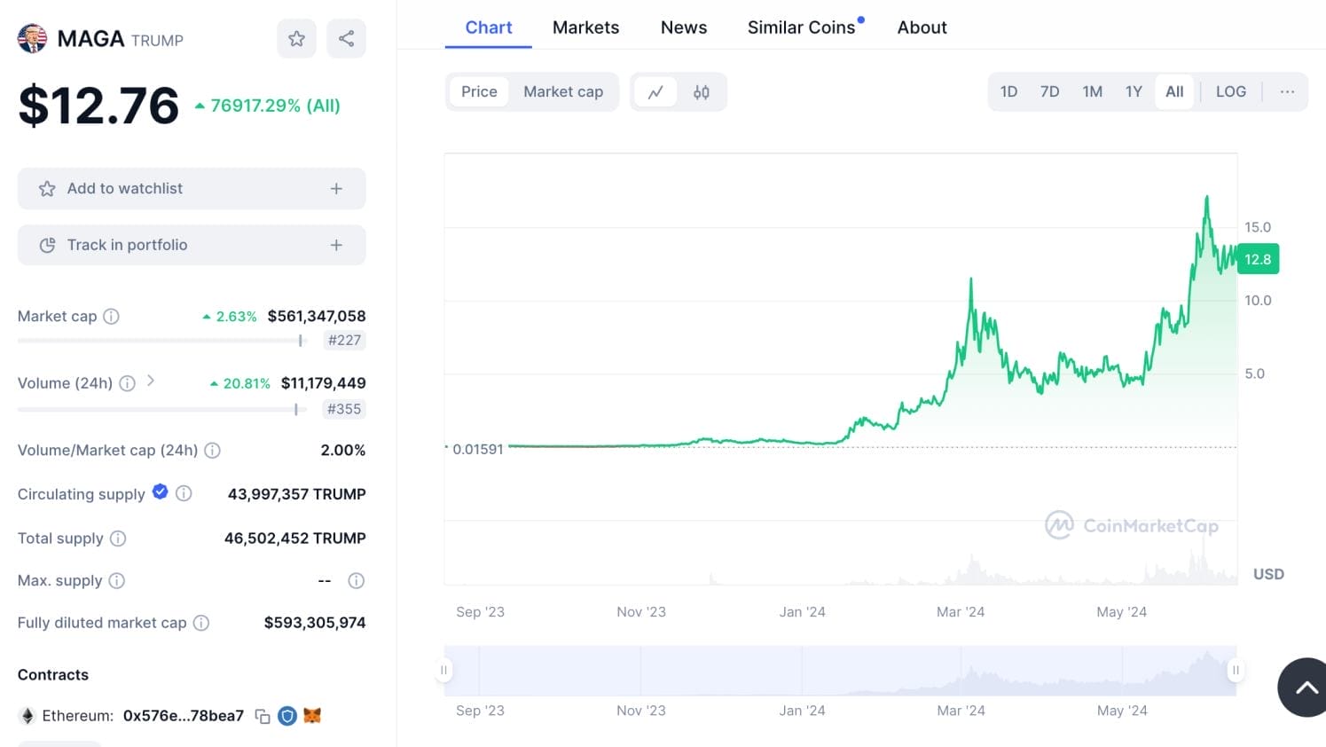1326x747 pixels.
Task: Click the MetaMask fox icon
Action: tap(312, 715)
